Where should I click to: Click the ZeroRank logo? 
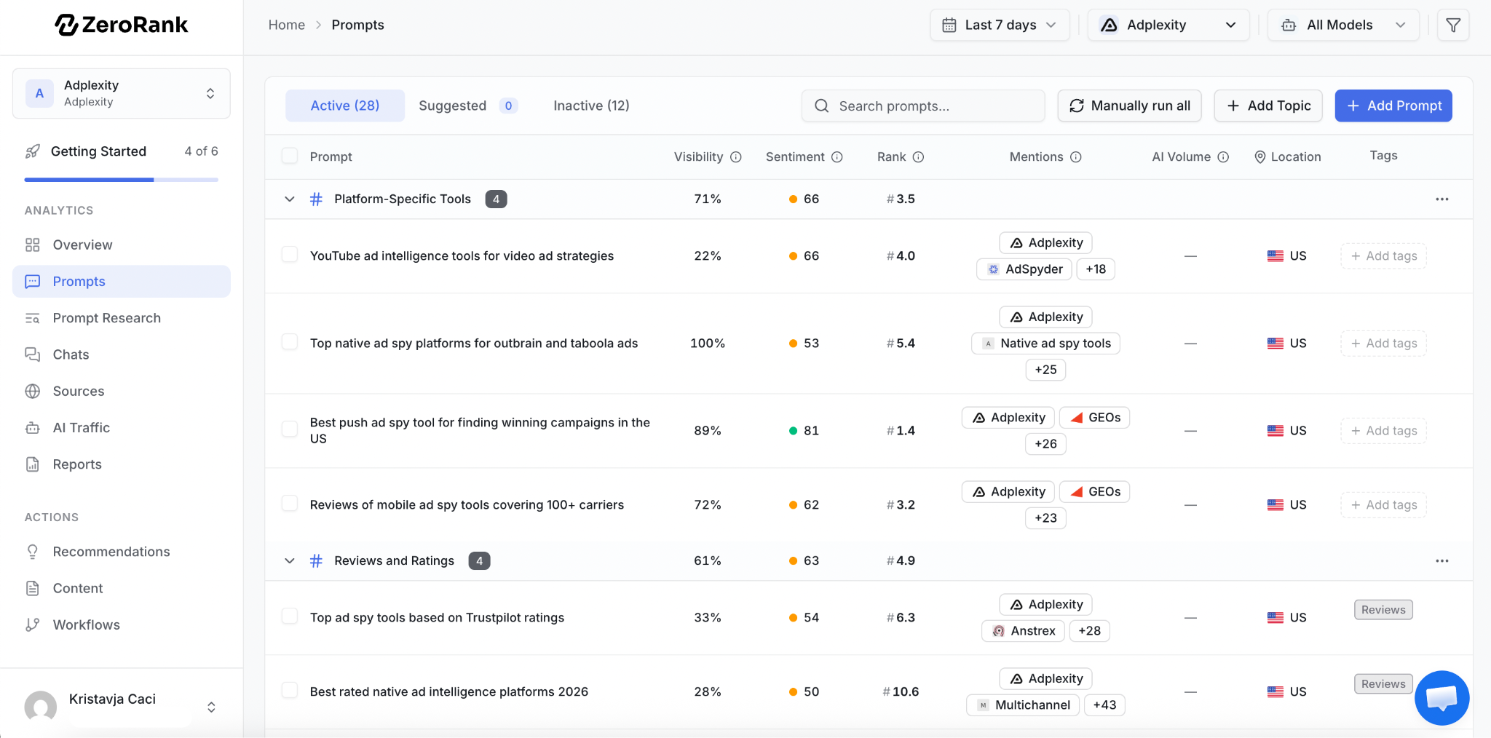pyautogui.click(x=122, y=25)
